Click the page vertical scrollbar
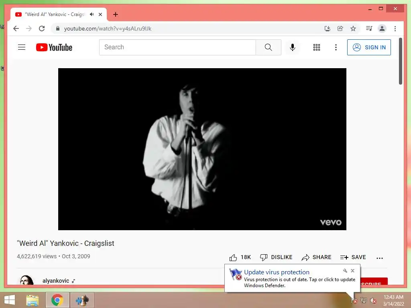This screenshot has height=308, width=411. tap(400, 61)
